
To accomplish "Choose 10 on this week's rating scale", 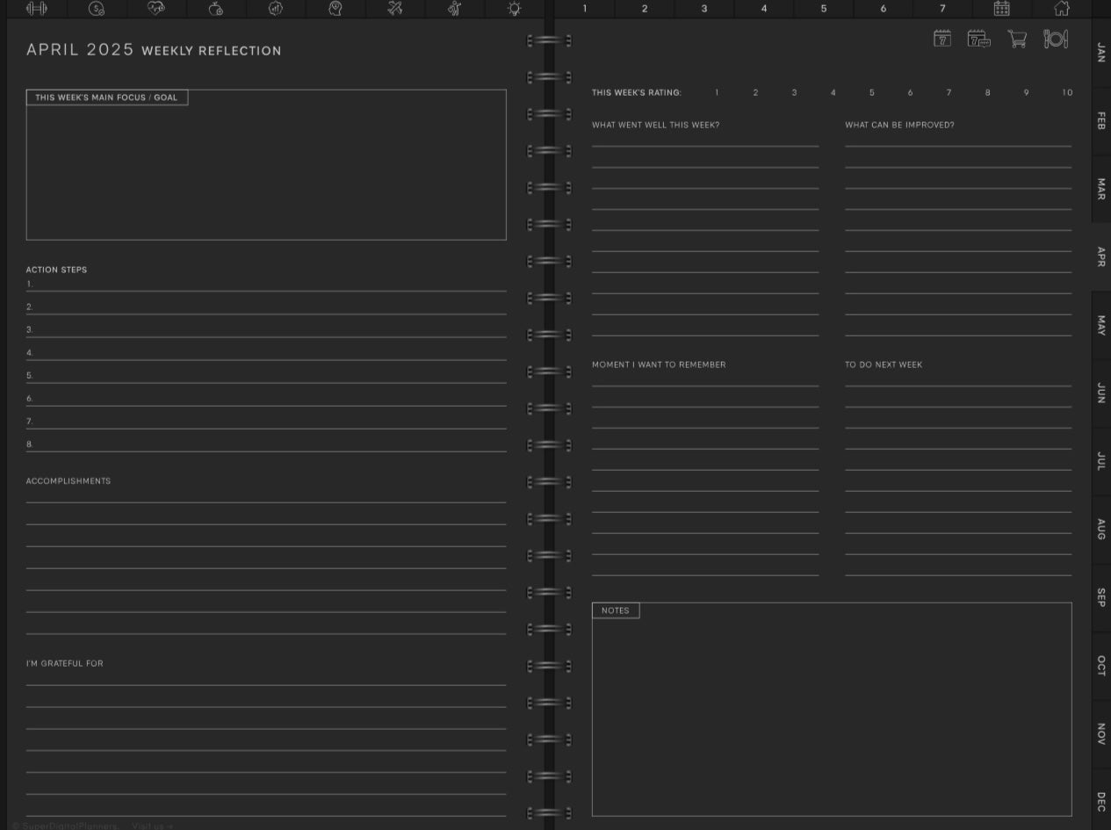I will (x=1066, y=92).
